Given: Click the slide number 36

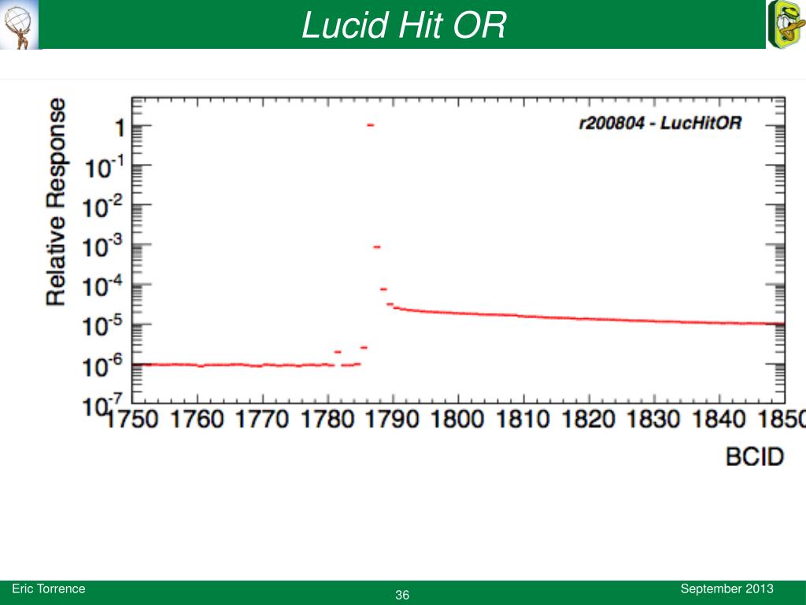Looking at the screenshot, I should (x=402, y=596).
